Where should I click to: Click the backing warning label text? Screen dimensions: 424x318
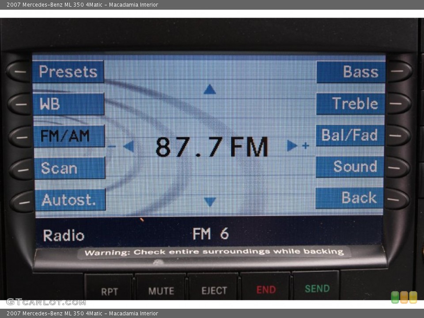pyautogui.click(x=214, y=252)
